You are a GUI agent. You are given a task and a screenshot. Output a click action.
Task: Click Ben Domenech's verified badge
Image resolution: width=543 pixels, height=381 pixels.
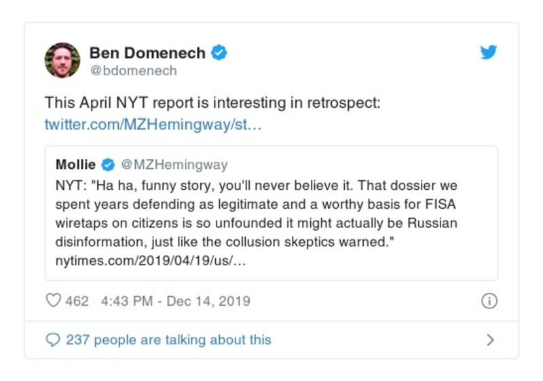(218, 52)
